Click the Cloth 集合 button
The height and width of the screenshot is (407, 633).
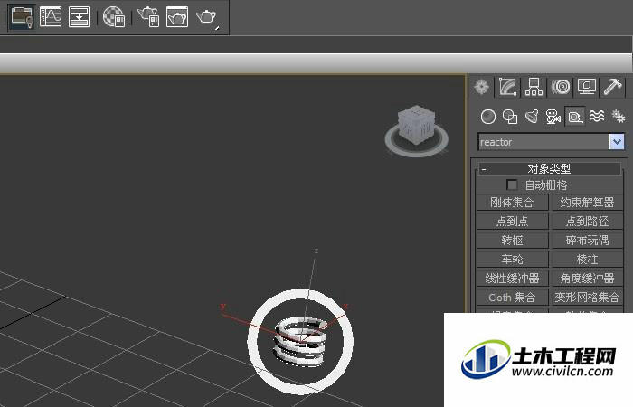(x=513, y=298)
